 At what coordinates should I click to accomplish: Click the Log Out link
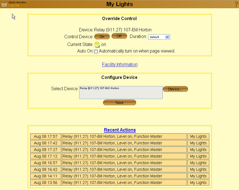tap(14, 5)
